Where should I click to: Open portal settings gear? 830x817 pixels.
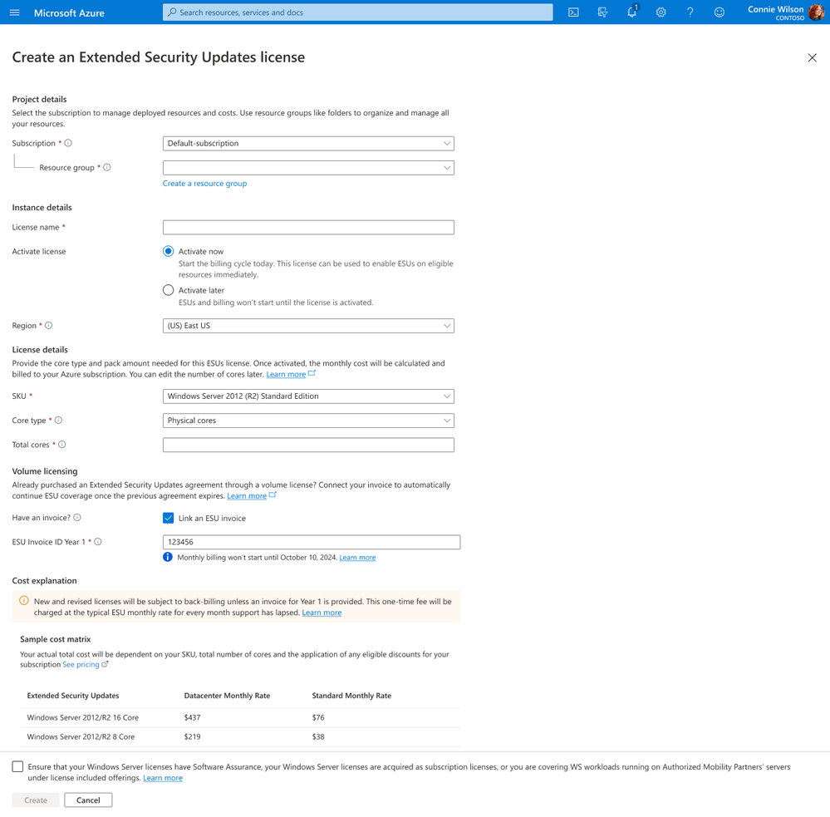pos(661,12)
